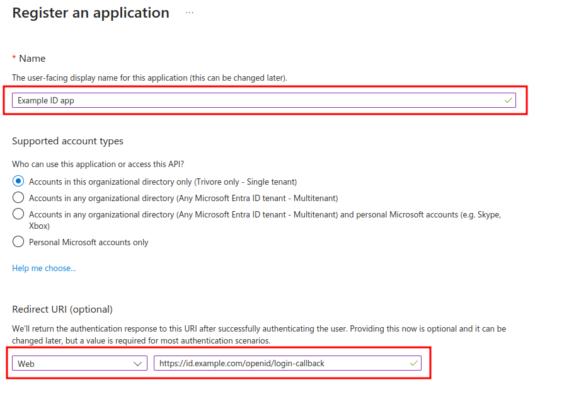
Task: Click the green checkmark in the Redirect URI field
Action: coord(413,364)
